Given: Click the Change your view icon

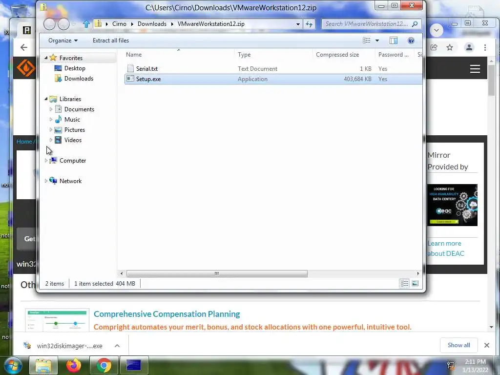Looking at the screenshot, I should tap(367, 41).
